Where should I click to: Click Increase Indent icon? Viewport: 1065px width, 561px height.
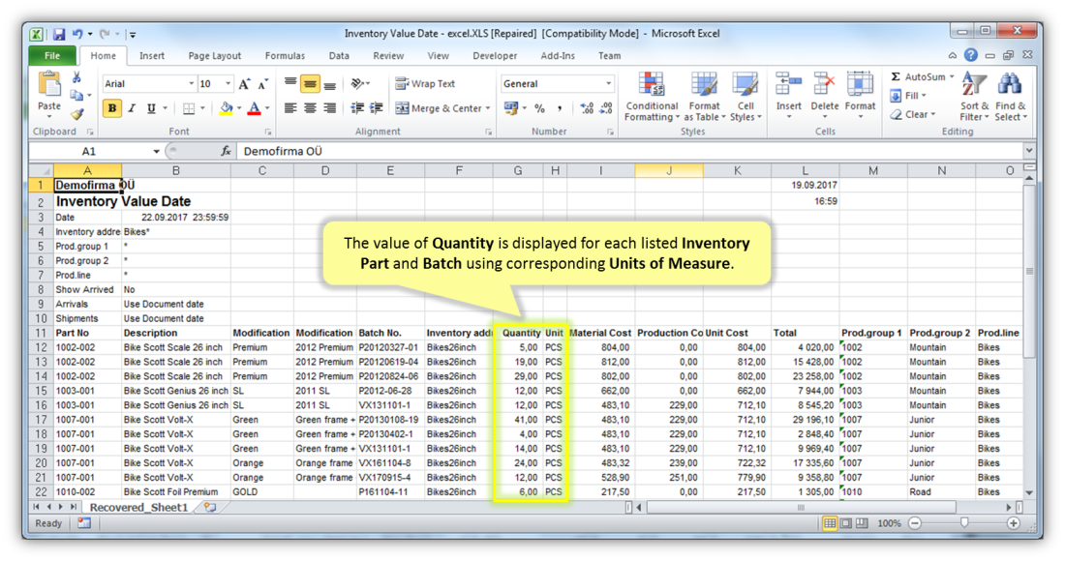376,108
